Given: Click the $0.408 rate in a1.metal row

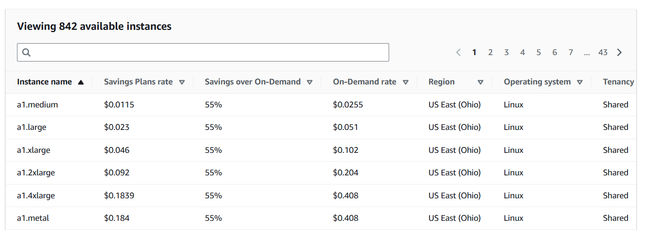Looking at the screenshot, I should coord(346,218).
